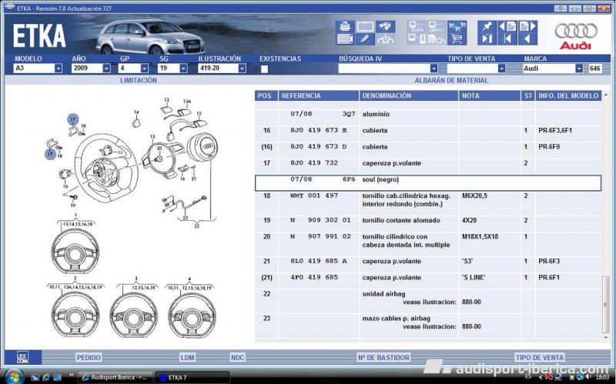Click the LDM button
Viewport: 616px width, 384px height.
tap(187, 357)
